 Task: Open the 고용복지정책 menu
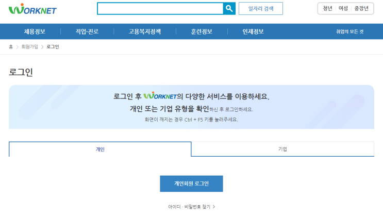coord(145,31)
